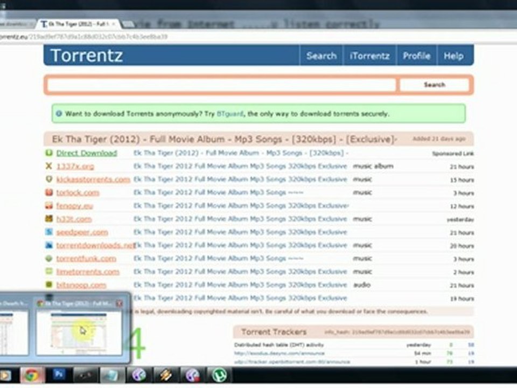Screen dimensions: 517x388
Task: Open the Search item in Torrentz header
Action: (x=322, y=56)
